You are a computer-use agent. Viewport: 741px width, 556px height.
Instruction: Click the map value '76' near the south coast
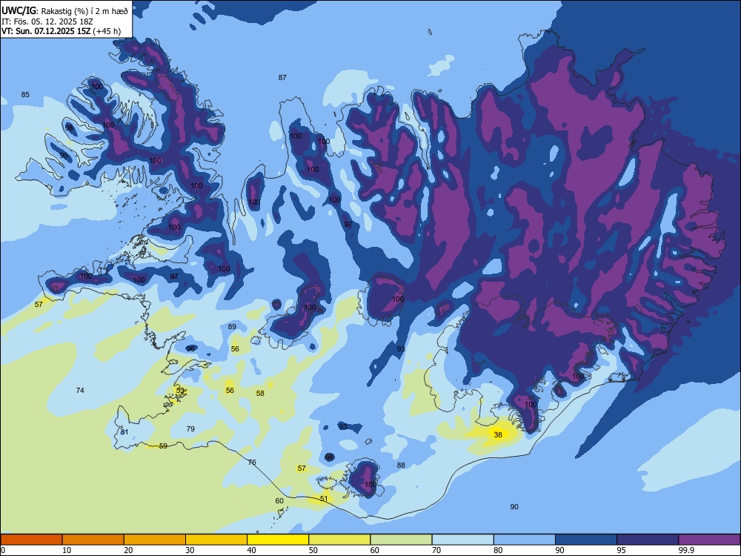coord(252,463)
